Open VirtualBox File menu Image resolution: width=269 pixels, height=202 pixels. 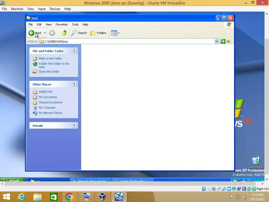(x=4, y=9)
